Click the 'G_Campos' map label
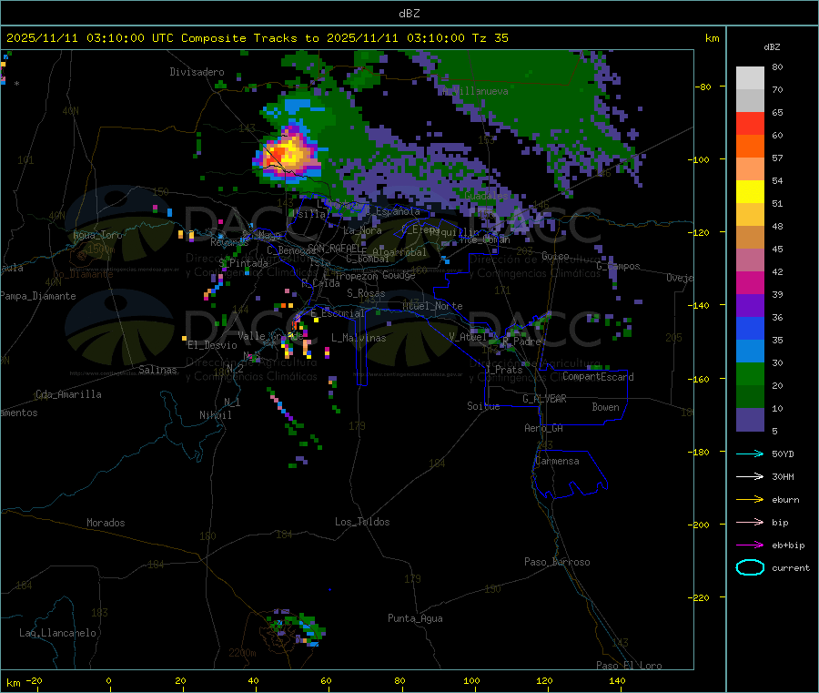 tap(618, 266)
